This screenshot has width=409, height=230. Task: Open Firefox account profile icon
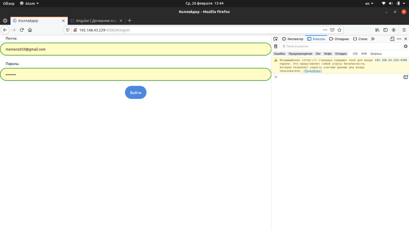tap(394, 30)
